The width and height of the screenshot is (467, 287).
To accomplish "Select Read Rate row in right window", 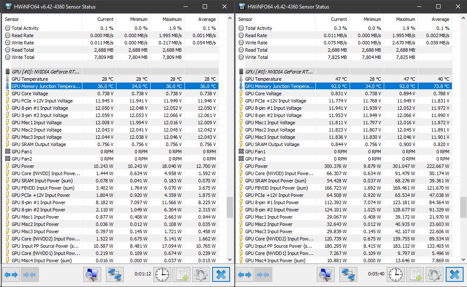I will [x=345, y=35].
